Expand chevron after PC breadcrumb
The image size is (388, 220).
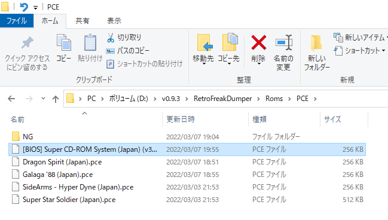pyautogui.click(x=102, y=99)
